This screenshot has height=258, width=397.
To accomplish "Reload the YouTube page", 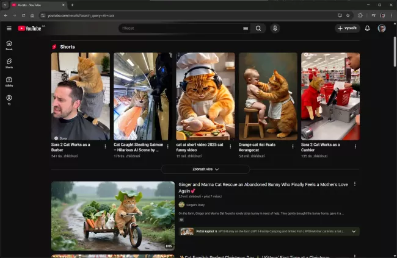I will pyautogui.click(x=23, y=15).
